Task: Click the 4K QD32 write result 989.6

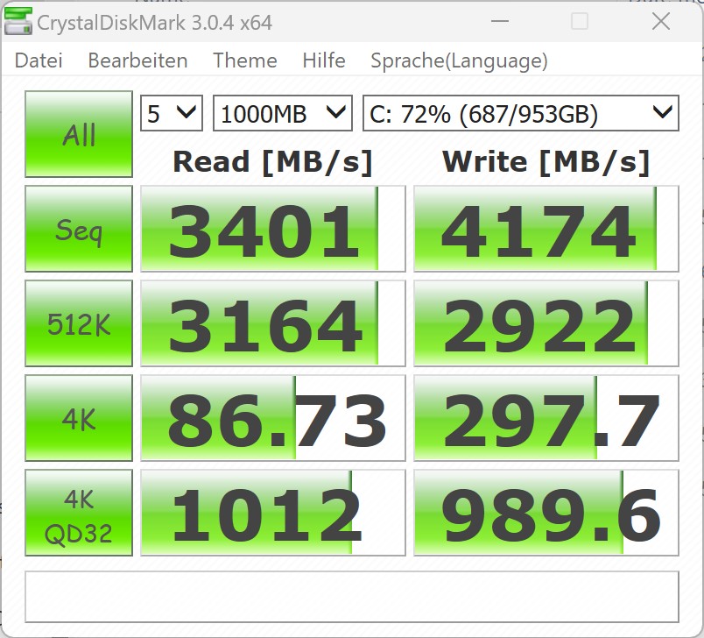Action: pos(546,513)
